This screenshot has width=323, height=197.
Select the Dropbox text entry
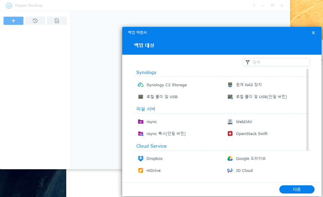[154, 159]
